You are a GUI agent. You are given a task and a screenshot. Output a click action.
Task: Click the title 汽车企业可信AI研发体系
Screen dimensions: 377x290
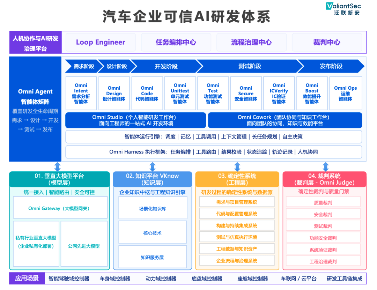click(186, 17)
